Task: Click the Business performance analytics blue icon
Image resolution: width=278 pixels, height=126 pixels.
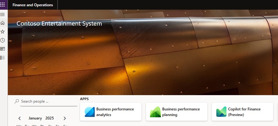Action: point(89,112)
